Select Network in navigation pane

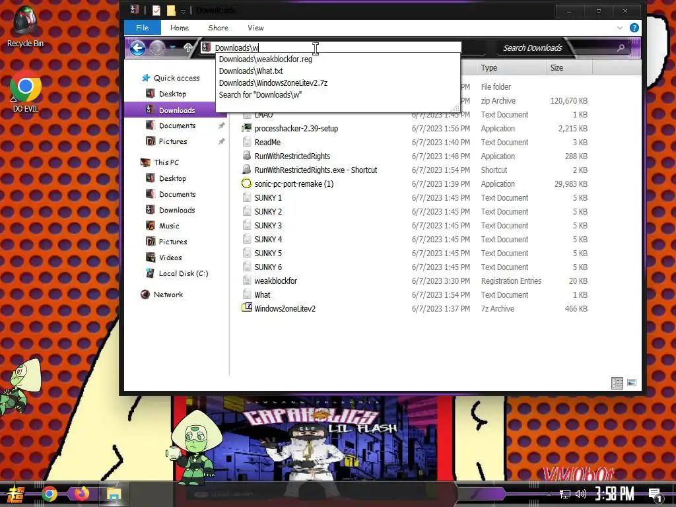pyautogui.click(x=168, y=294)
